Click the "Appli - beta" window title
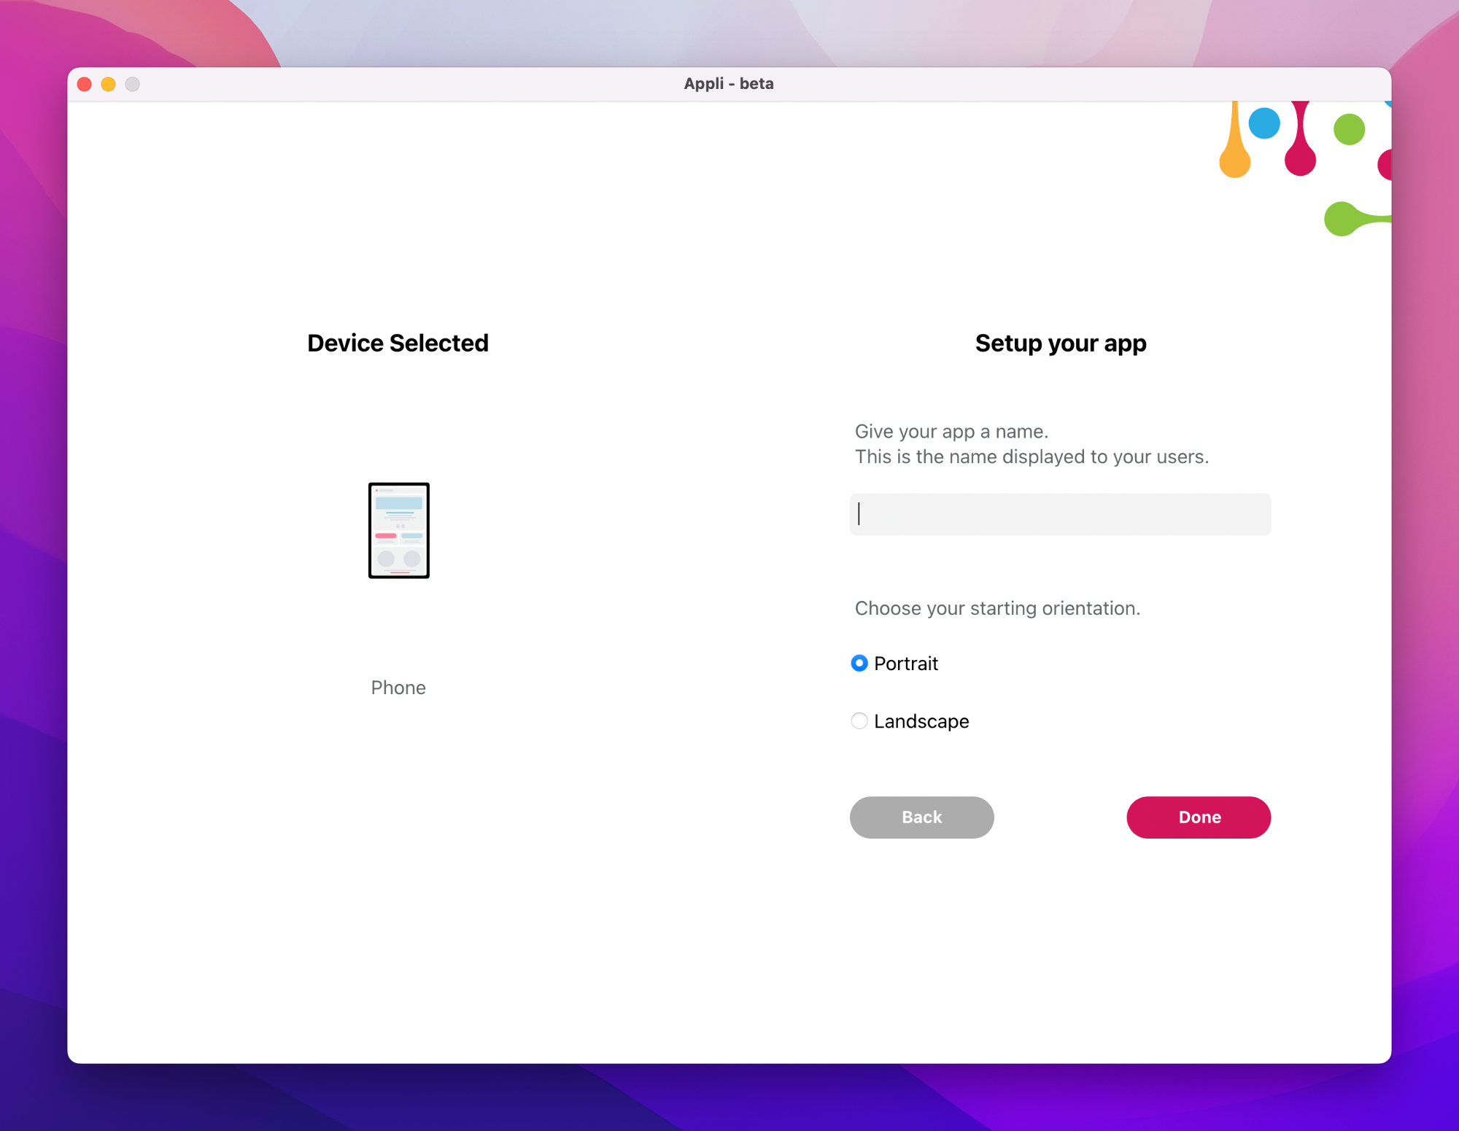This screenshot has width=1459, height=1131. pos(729,84)
